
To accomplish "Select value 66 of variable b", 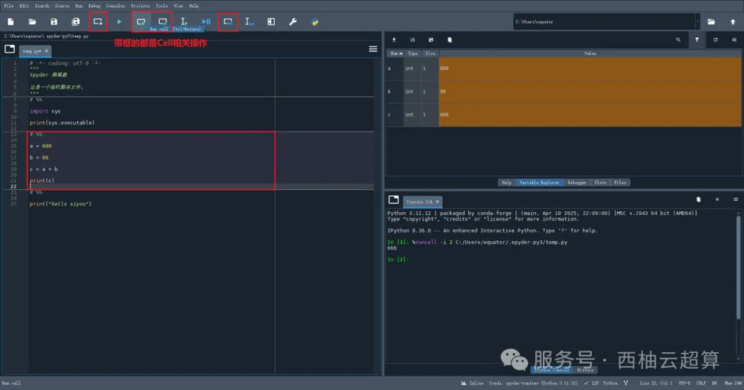I will [590, 91].
